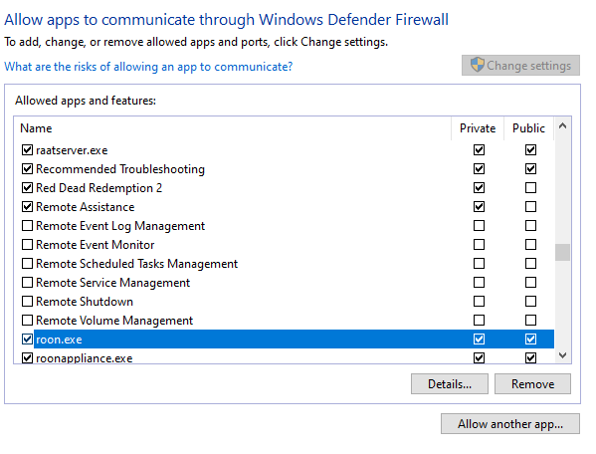Click the Private column header
The width and height of the screenshot is (596, 454).
(478, 128)
